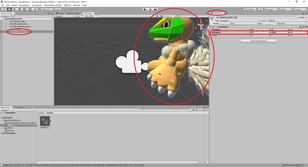
Task: Click the Transform preset sliders icon
Action: [x=303, y=27]
